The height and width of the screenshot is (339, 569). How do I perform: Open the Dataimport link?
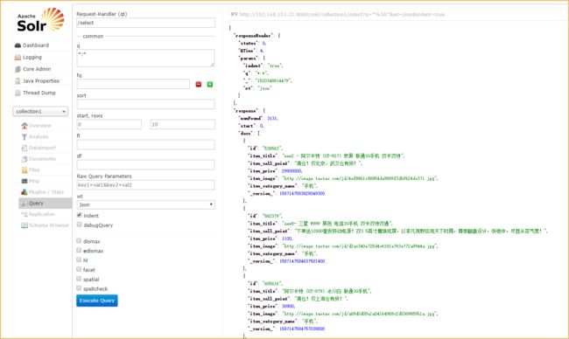(42, 148)
